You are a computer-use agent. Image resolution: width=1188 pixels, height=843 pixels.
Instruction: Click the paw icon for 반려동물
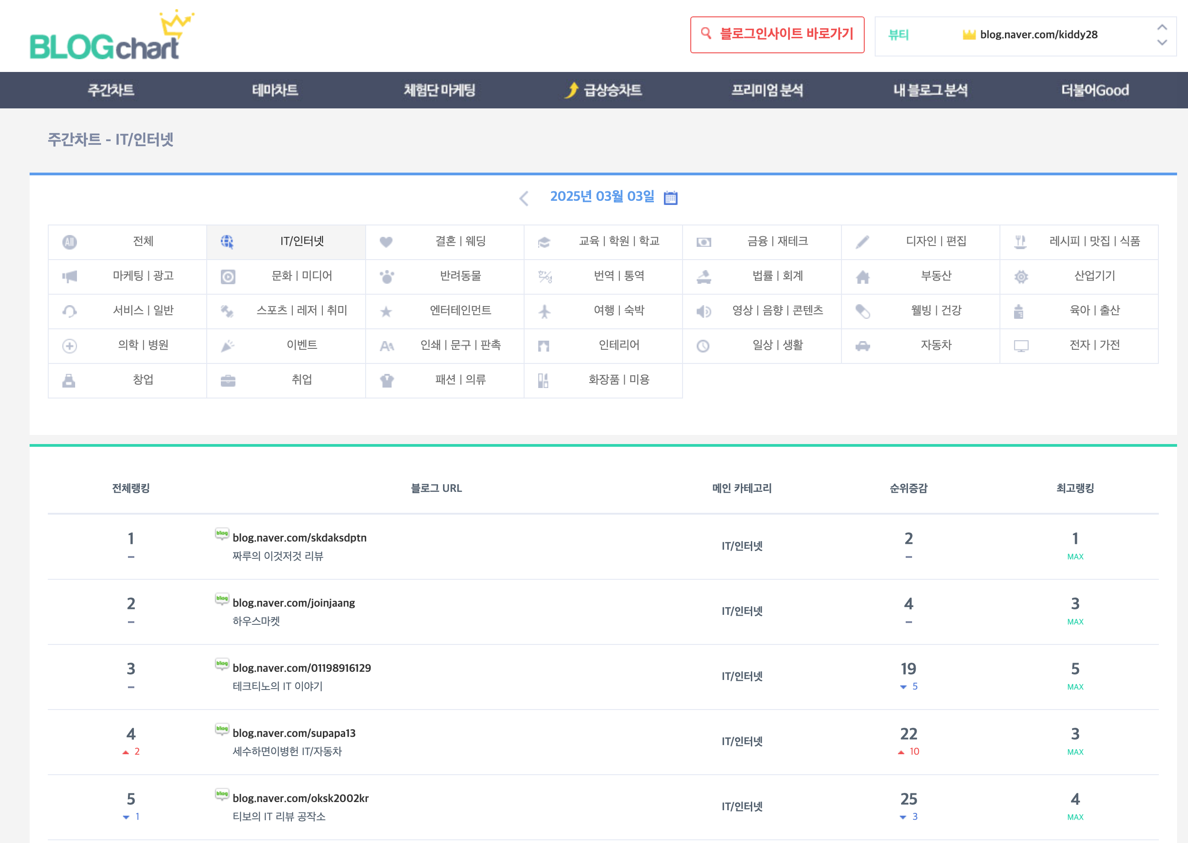(387, 277)
